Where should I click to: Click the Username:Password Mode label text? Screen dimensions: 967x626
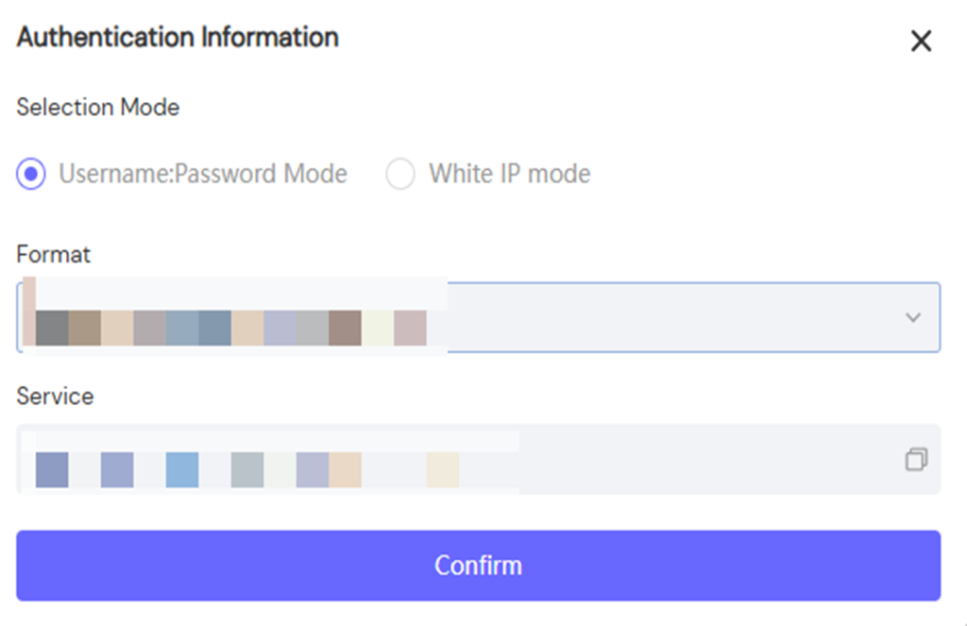[x=203, y=174]
